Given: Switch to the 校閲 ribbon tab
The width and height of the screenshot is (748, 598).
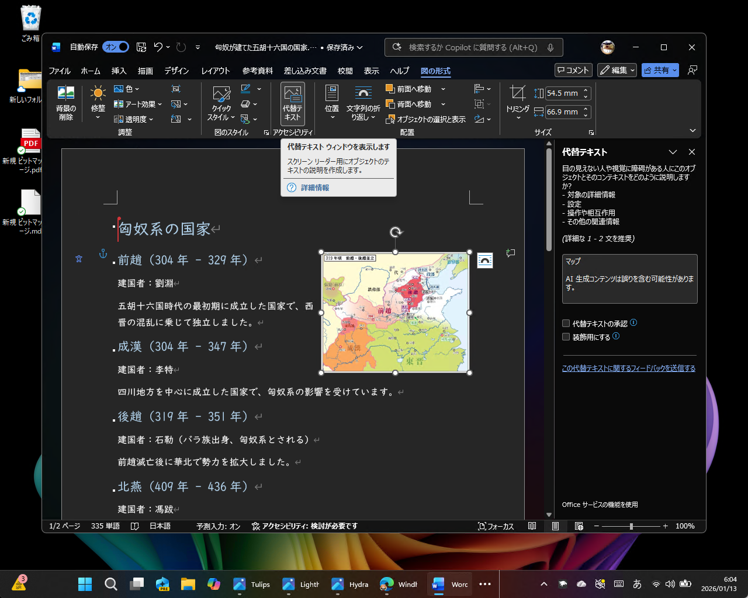Looking at the screenshot, I should (345, 71).
